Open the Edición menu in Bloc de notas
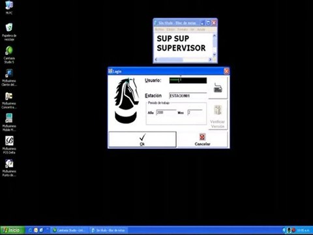The image size is (313, 235). [171, 29]
